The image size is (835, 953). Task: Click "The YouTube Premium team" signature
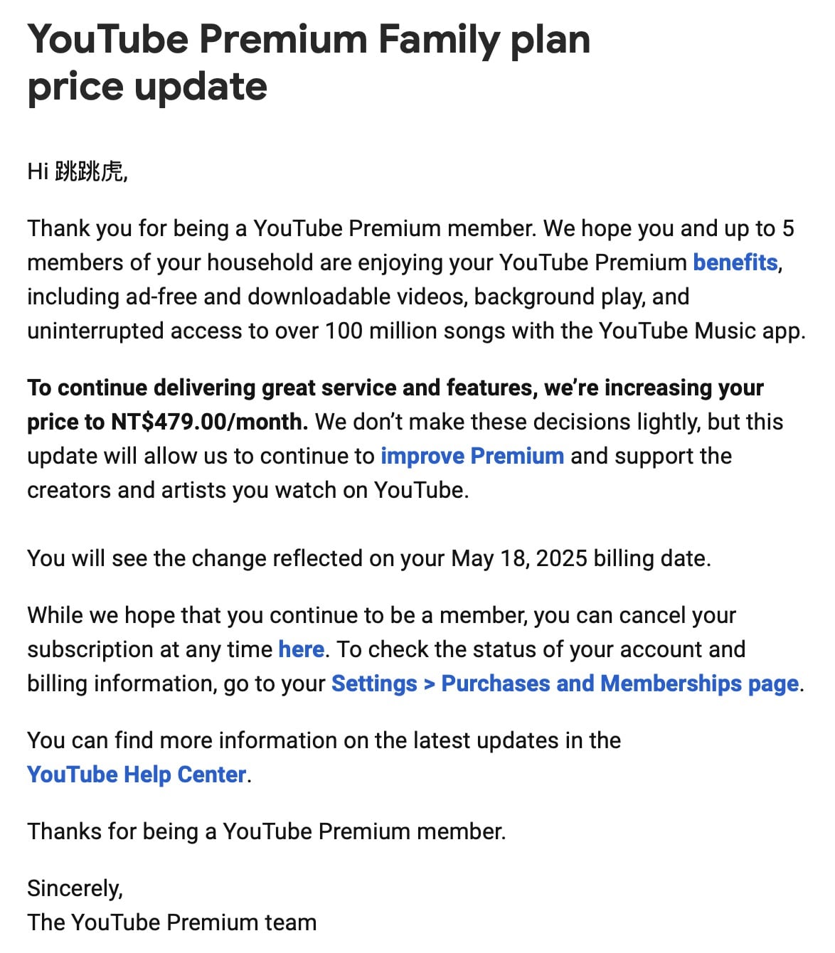[172, 922]
